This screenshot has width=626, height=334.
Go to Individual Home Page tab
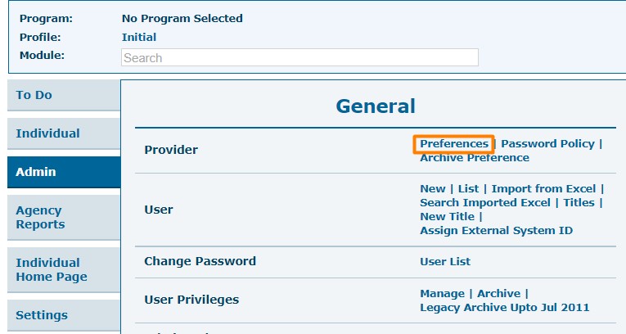point(64,269)
